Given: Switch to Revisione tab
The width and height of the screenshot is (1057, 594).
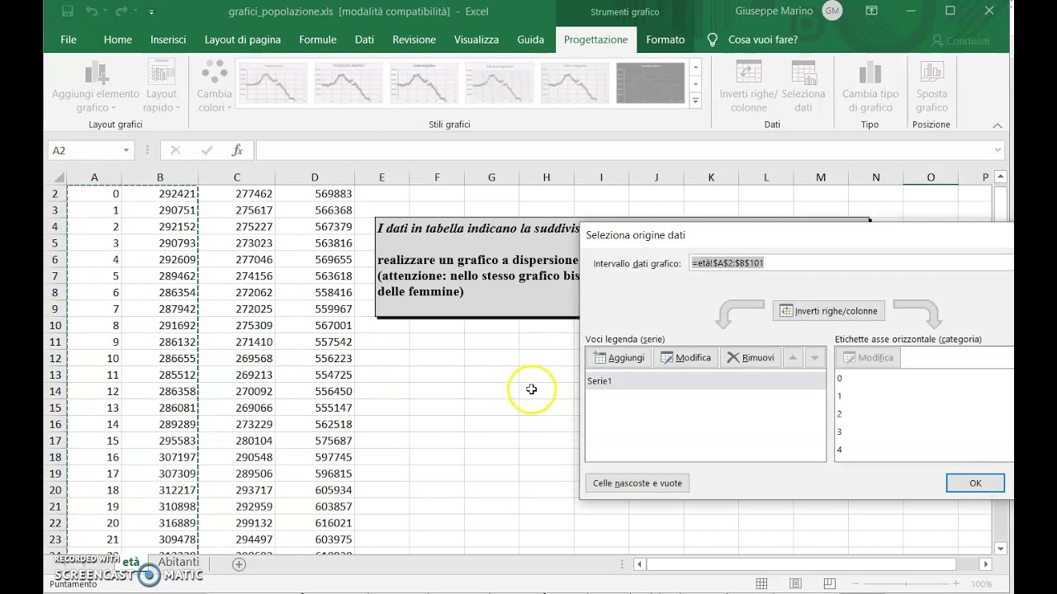Looking at the screenshot, I should coord(414,40).
